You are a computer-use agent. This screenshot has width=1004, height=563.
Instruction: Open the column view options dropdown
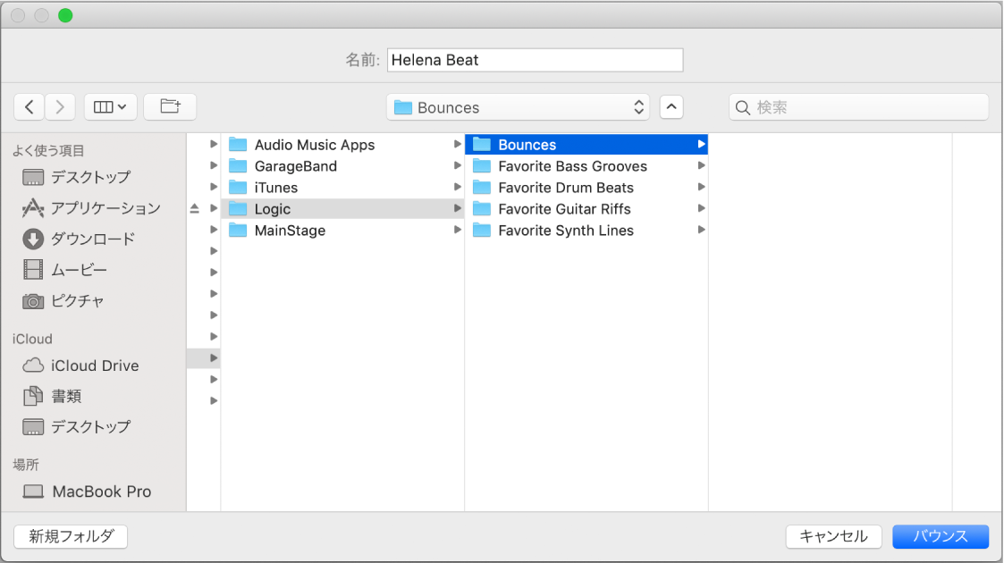[110, 107]
